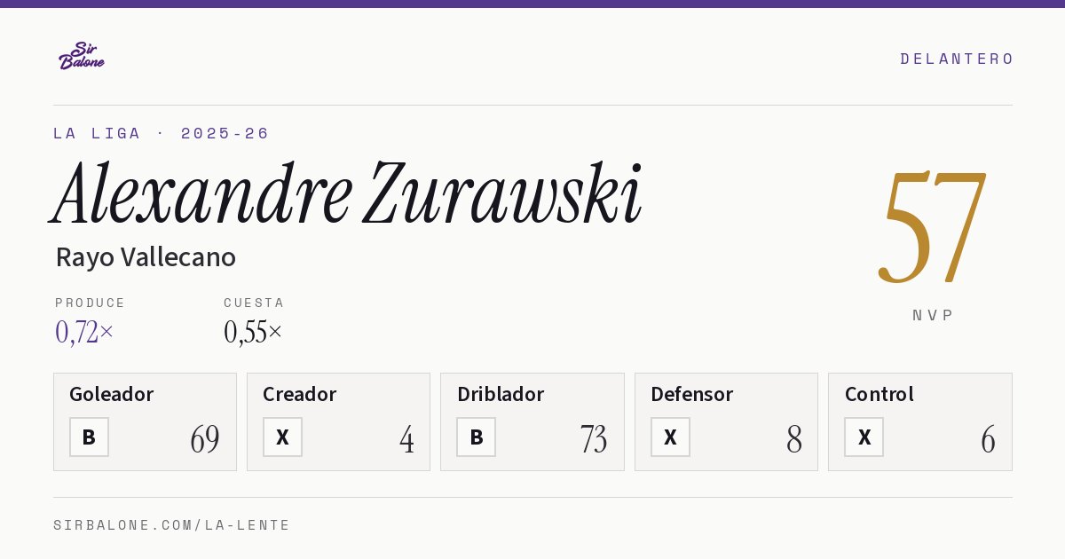The image size is (1065, 559).
Task: Click the X grade badge in Creador
Action: tap(282, 437)
